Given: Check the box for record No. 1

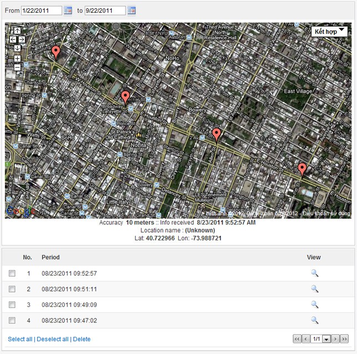Looking at the screenshot, I should point(12,273).
